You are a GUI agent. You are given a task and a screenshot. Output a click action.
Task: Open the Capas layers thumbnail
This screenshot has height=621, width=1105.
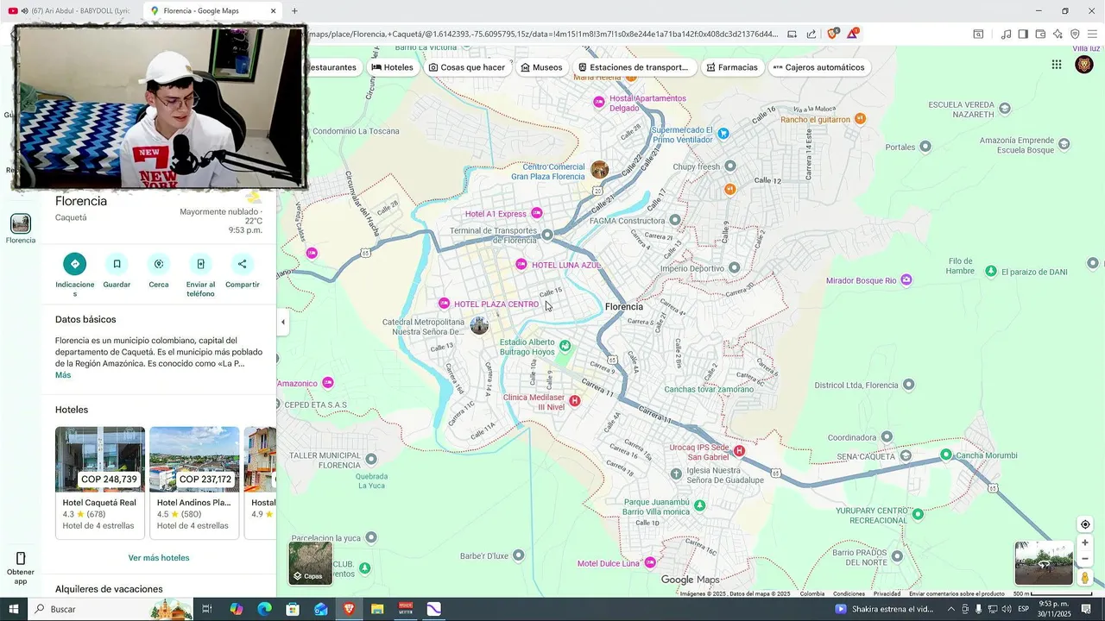pyautogui.click(x=311, y=562)
